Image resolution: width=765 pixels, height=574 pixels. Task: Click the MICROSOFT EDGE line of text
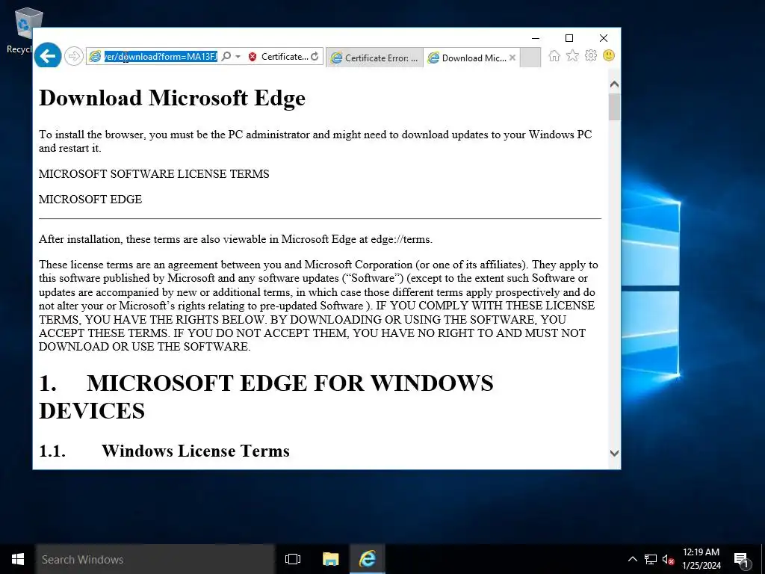tap(90, 199)
